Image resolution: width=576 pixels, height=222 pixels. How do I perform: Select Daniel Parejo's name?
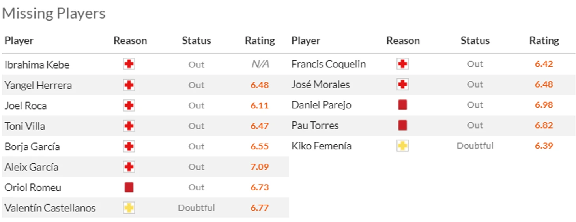[x=321, y=105]
